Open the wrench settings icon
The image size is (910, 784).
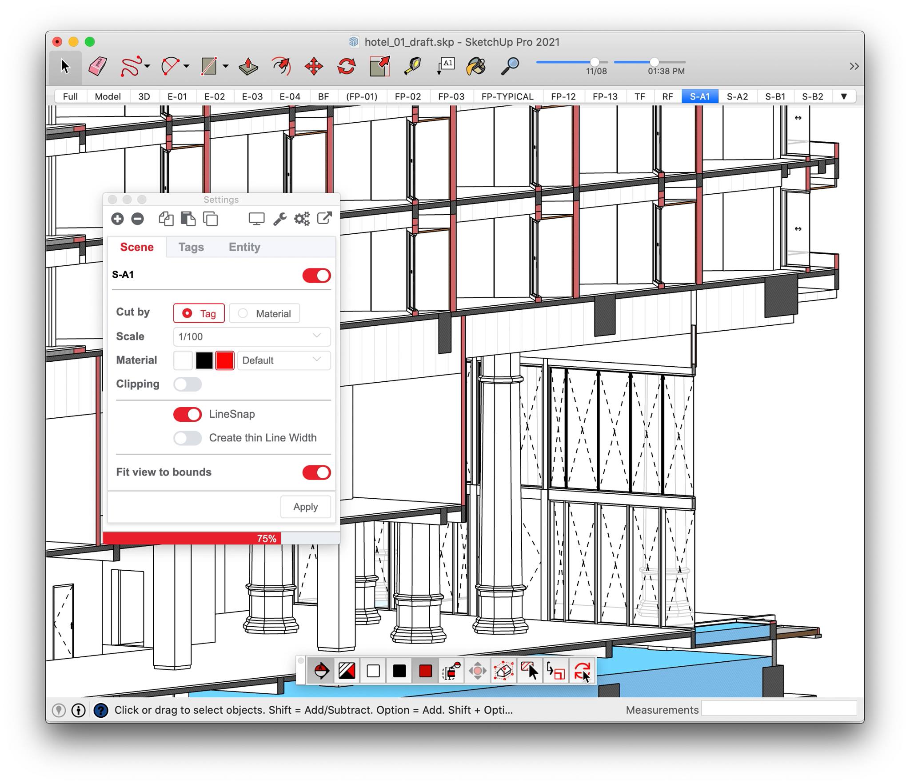279,219
